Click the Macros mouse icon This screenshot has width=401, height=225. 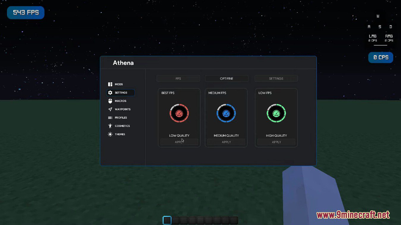[x=110, y=101]
